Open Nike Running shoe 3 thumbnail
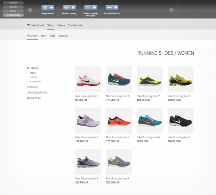The image size is (216, 195). point(181,79)
